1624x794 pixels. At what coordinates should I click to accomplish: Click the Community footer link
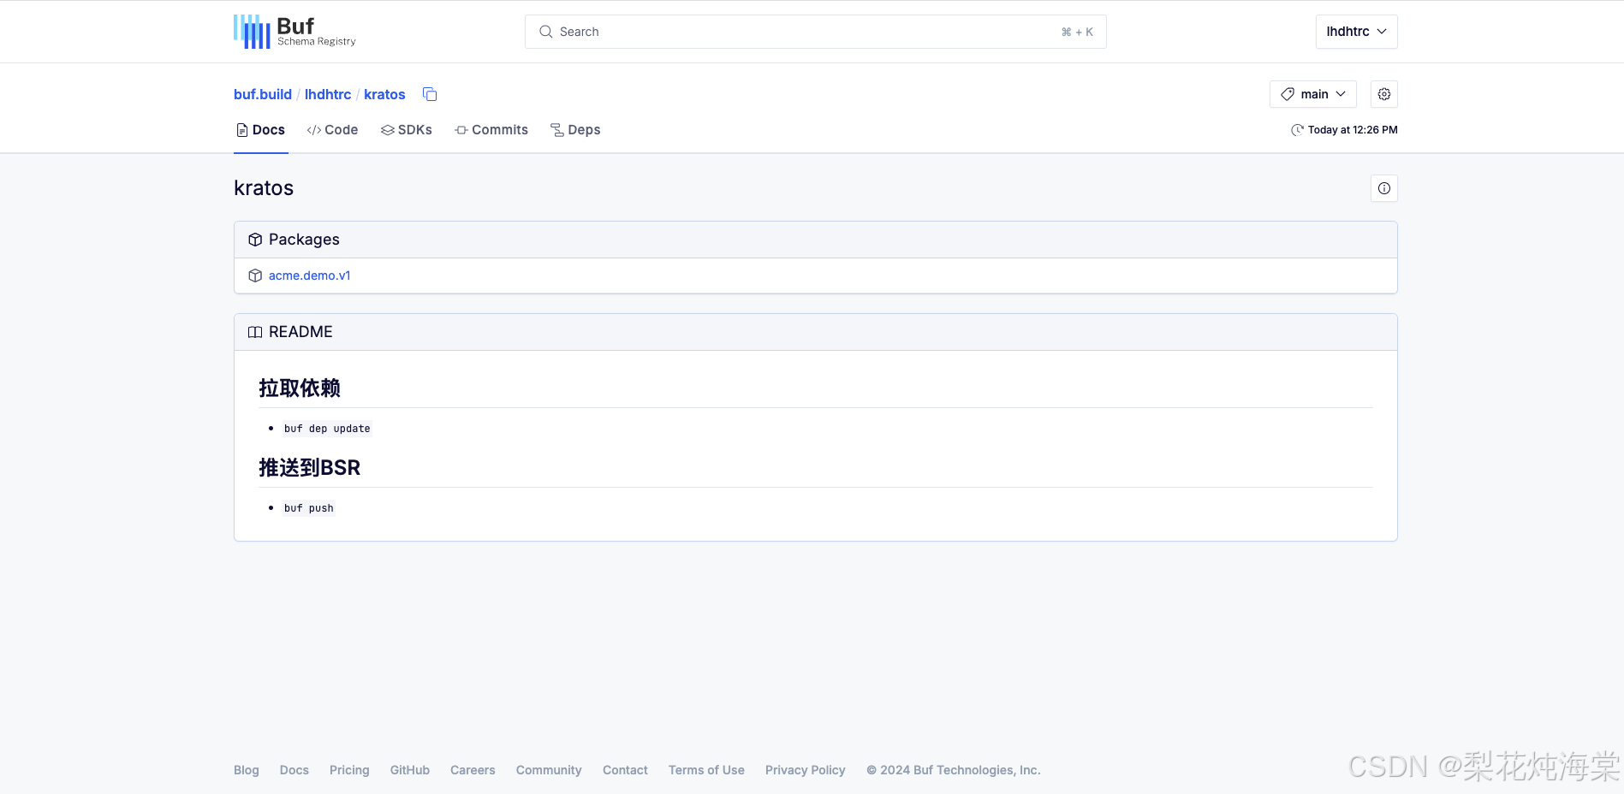tap(549, 770)
